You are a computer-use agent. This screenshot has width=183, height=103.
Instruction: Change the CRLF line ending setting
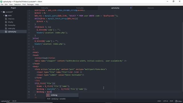click(159, 101)
